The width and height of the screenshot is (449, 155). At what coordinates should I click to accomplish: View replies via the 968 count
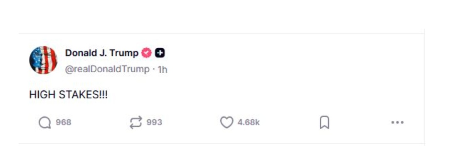click(63, 123)
